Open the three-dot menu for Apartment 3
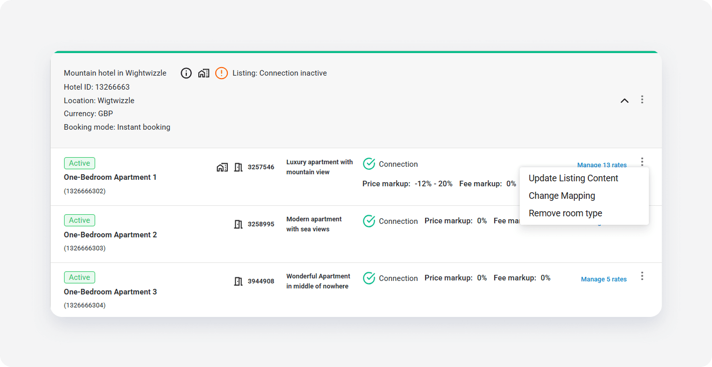 coord(642,276)
